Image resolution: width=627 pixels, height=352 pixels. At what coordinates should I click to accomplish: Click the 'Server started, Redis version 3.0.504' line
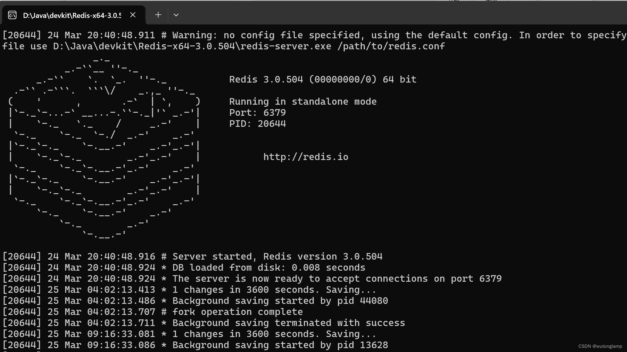(x=192, y=257)
